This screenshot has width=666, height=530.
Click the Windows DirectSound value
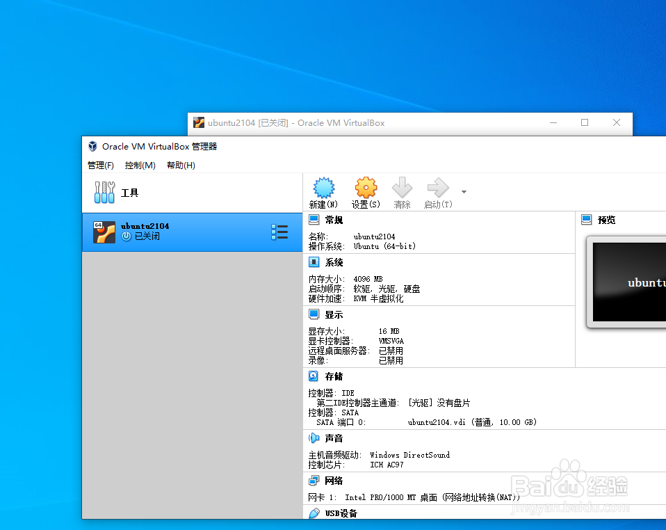pyautogui.click(x=410, y=455)
